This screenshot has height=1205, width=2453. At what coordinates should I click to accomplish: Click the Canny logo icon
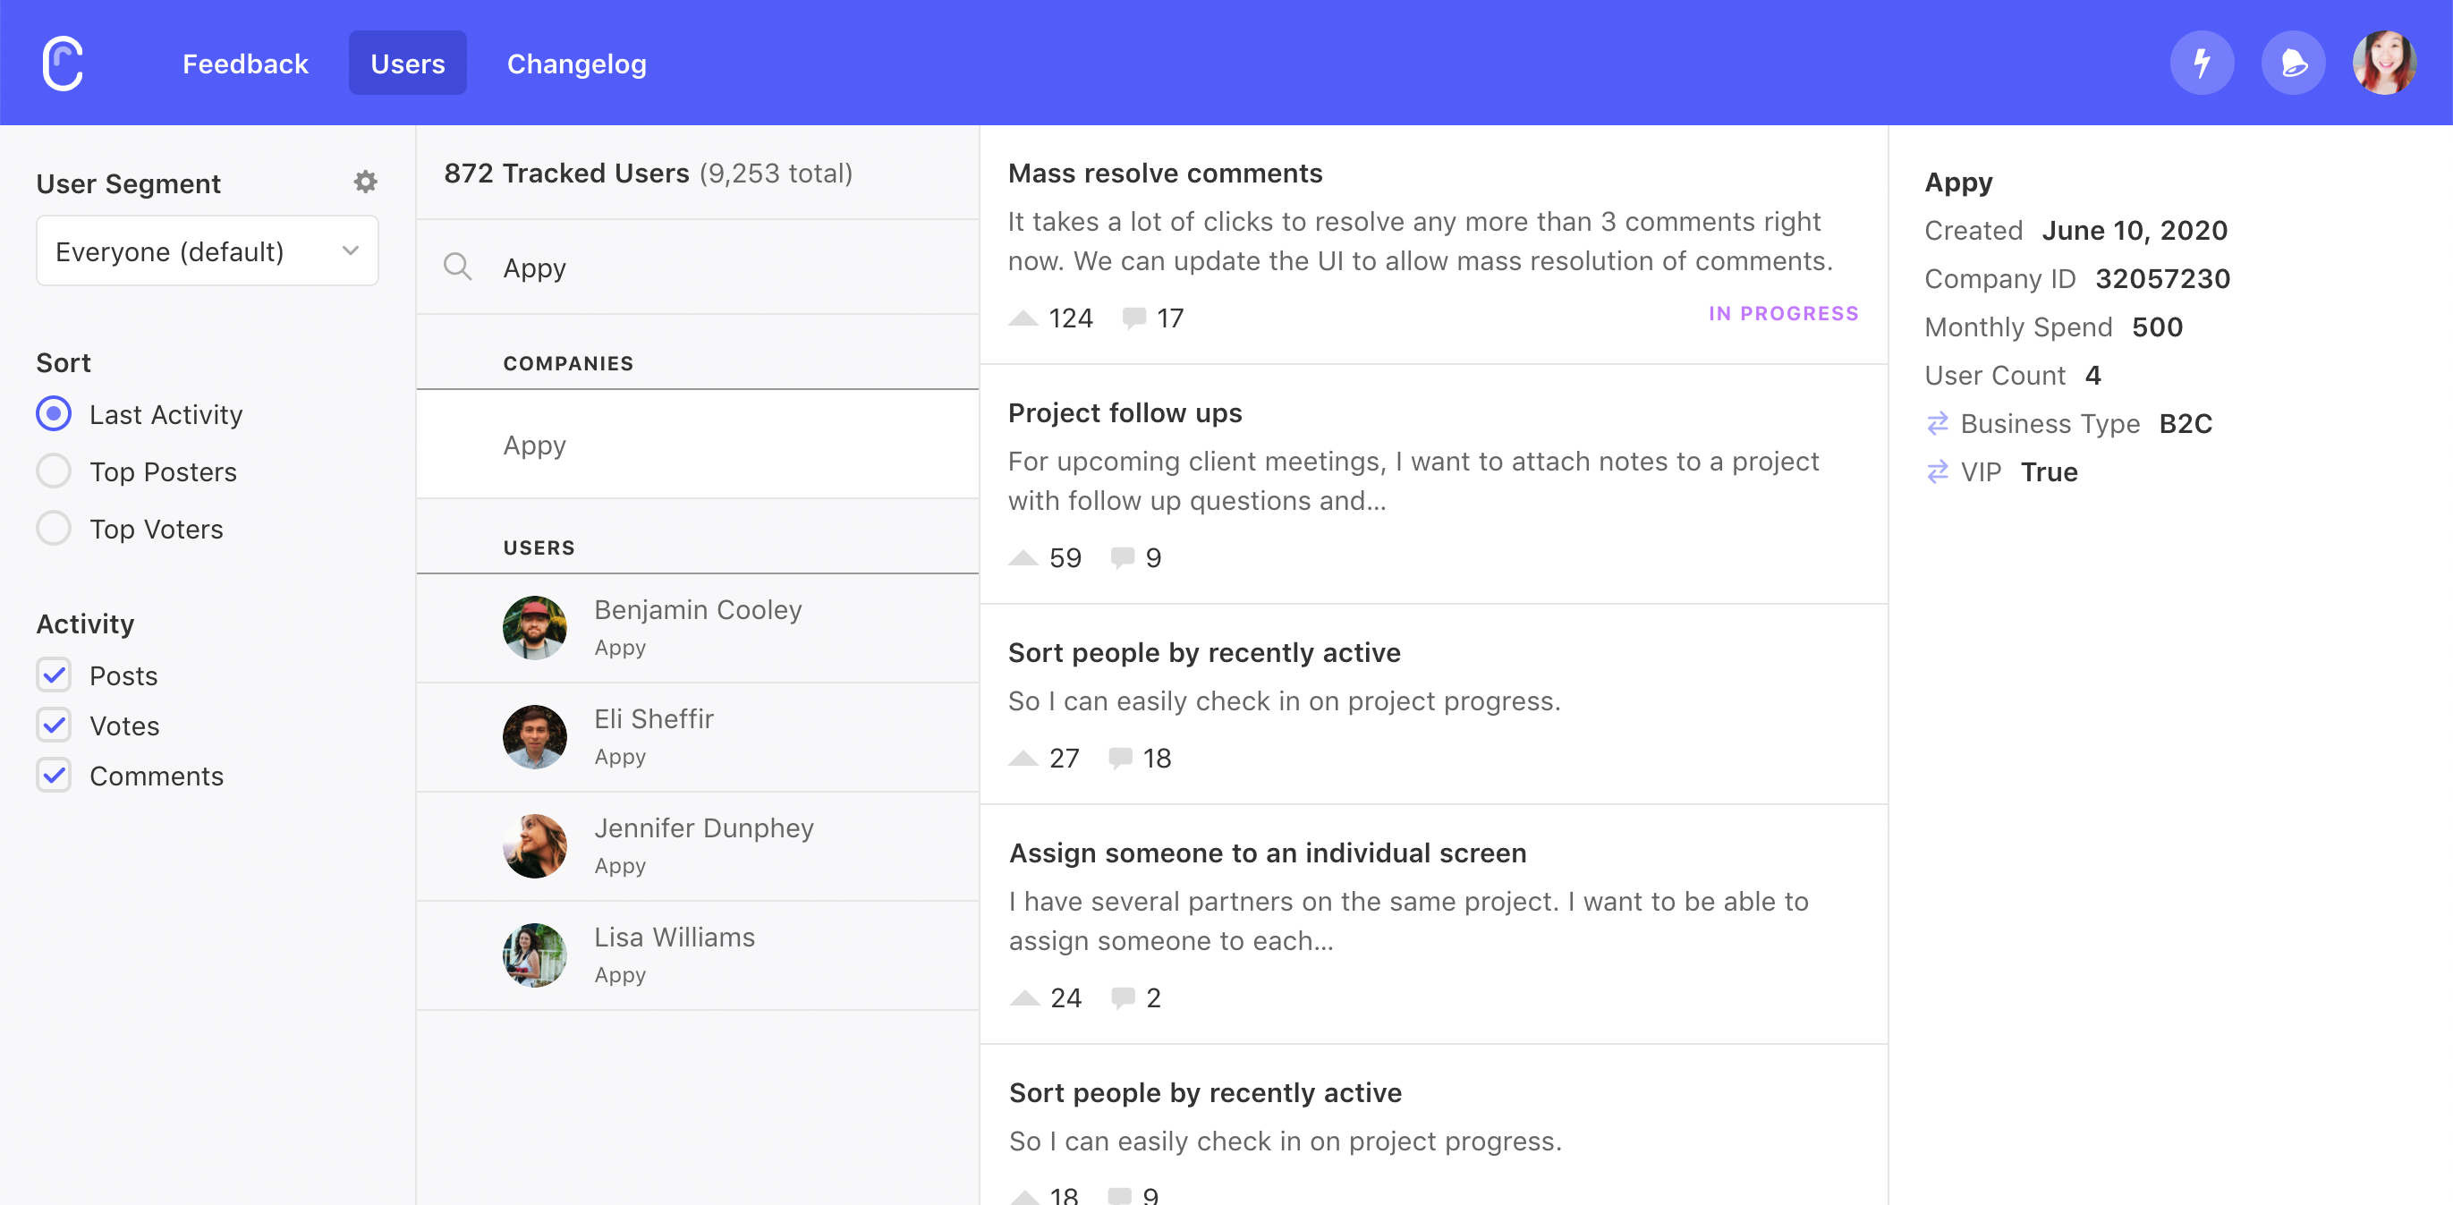pos(63,63)
